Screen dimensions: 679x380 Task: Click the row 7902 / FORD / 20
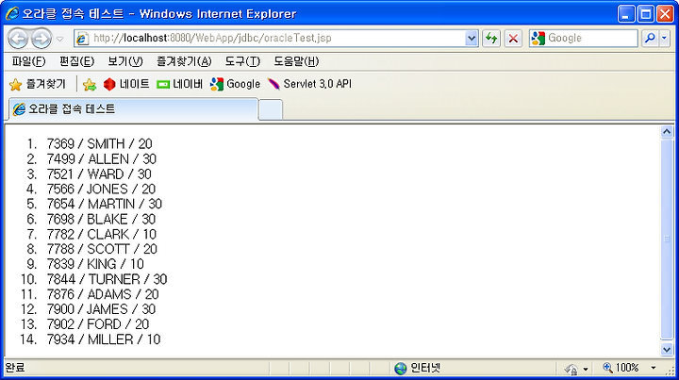tap(98, 324)
